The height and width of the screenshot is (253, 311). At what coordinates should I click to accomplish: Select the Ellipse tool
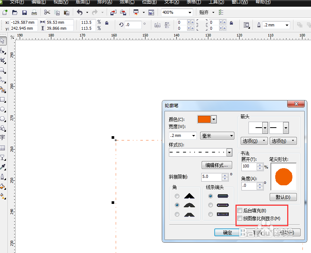3,109
